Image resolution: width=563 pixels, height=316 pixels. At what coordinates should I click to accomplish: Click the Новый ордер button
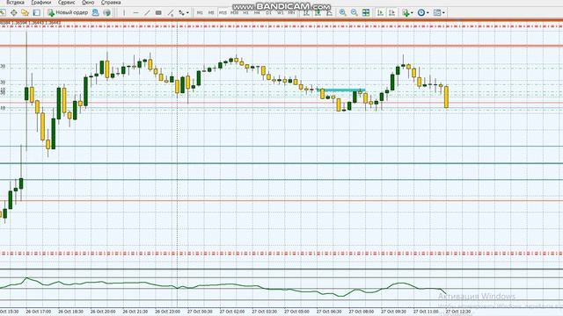click(68, 12)
